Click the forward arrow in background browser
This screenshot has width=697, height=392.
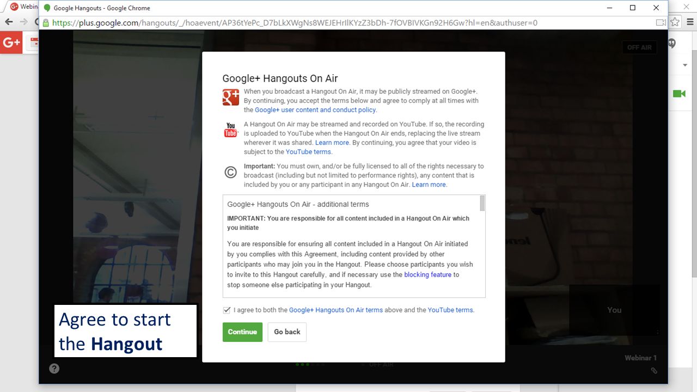tap(23, 22)
